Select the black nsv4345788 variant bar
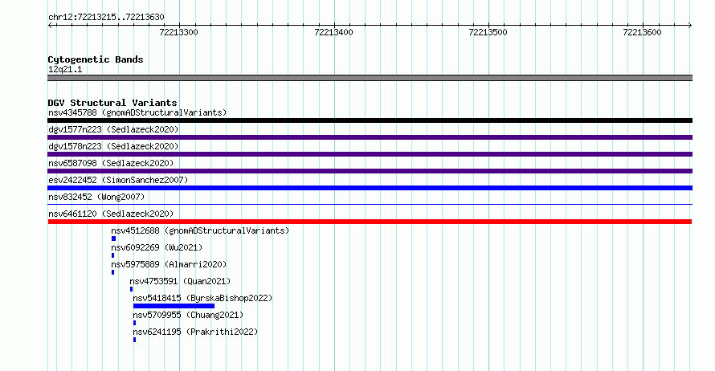 pos(370,120)
